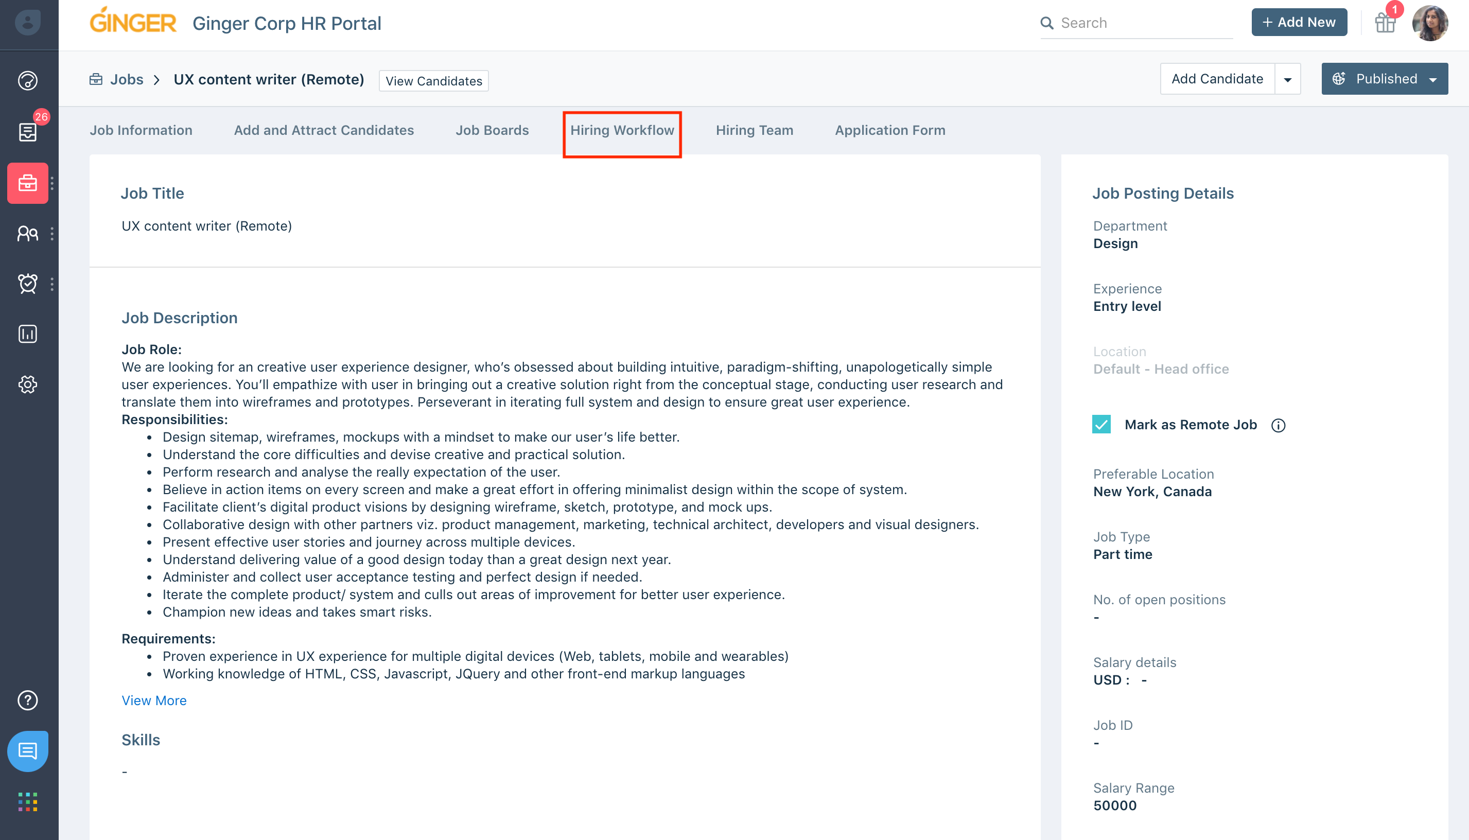Image resolution: width=1469 pixels, height=840 pixels.
Task: Click the briefcase icon beside Jobs breadcrumb
Action: coord(96,79)
